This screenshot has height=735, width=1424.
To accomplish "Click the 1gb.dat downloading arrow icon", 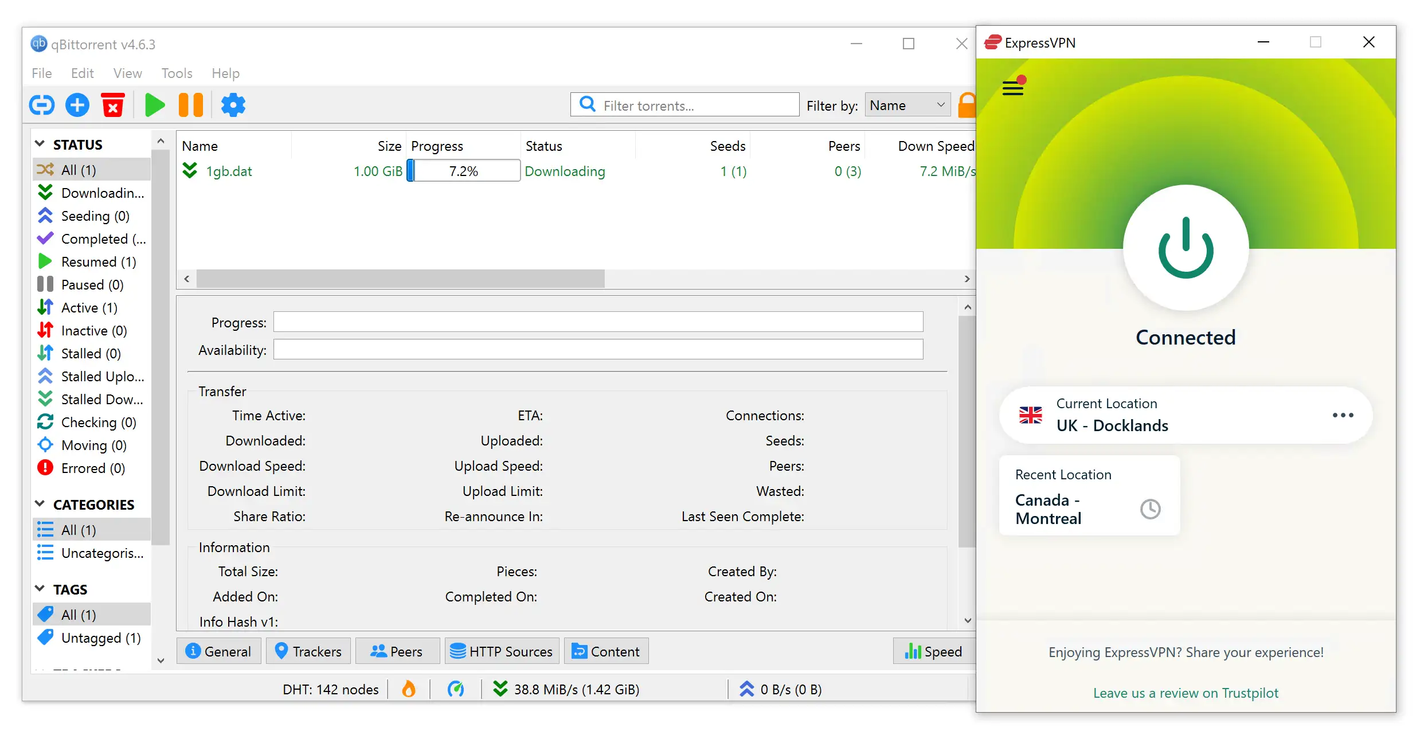I will click(x=190, y=171).
